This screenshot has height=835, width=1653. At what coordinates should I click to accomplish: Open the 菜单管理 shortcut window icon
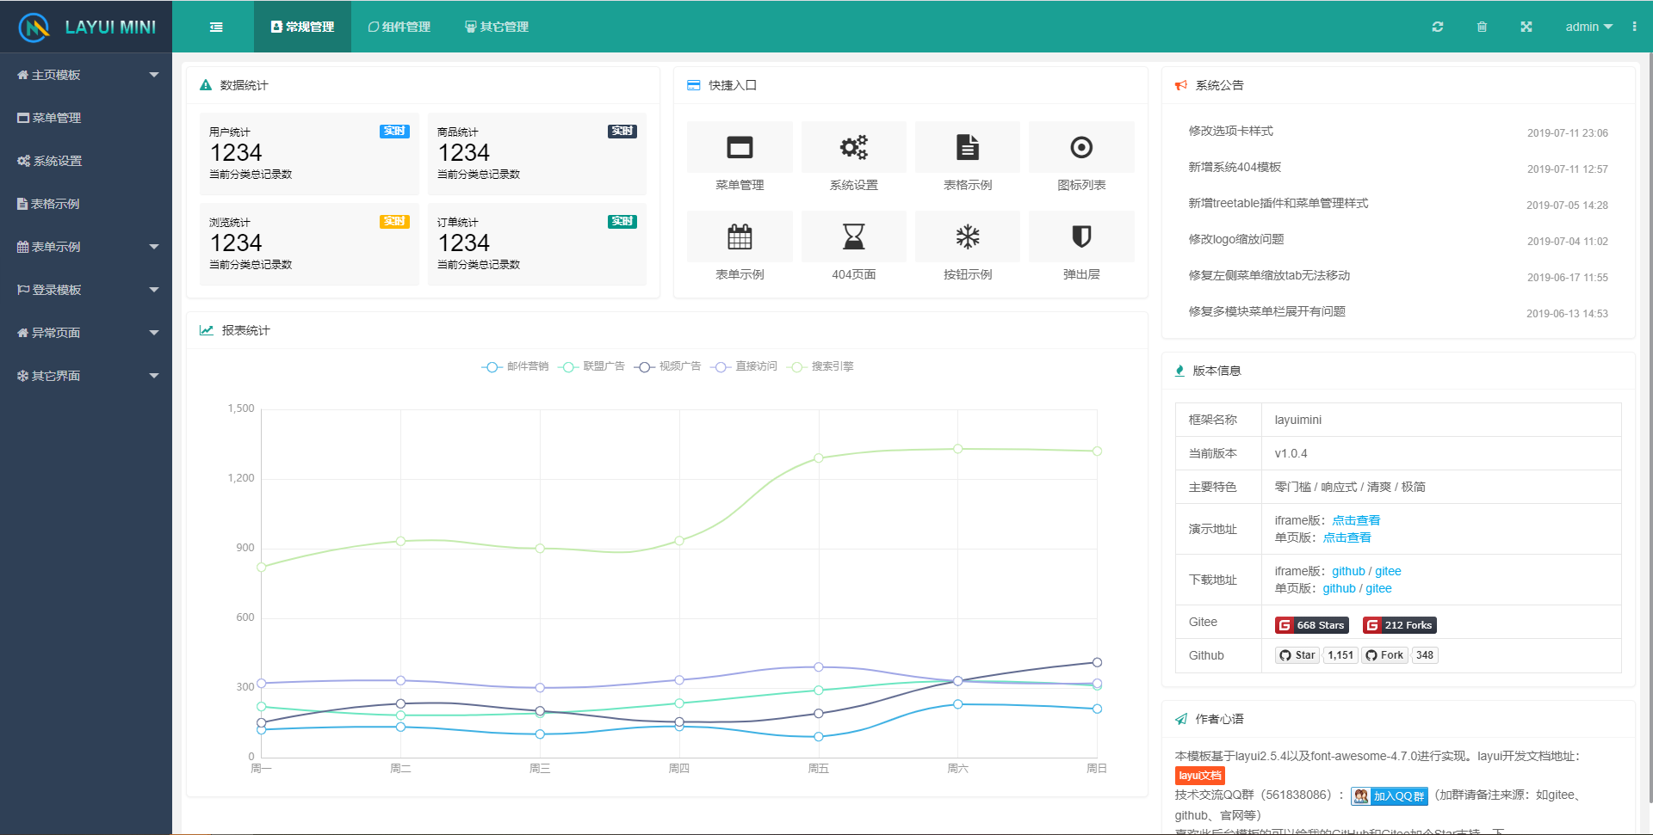click(x=740, y=148)
